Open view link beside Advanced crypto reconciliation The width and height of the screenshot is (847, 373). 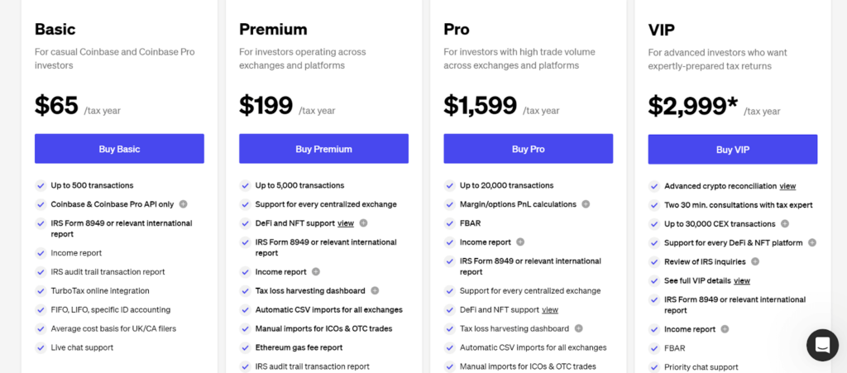coord(787,186)
